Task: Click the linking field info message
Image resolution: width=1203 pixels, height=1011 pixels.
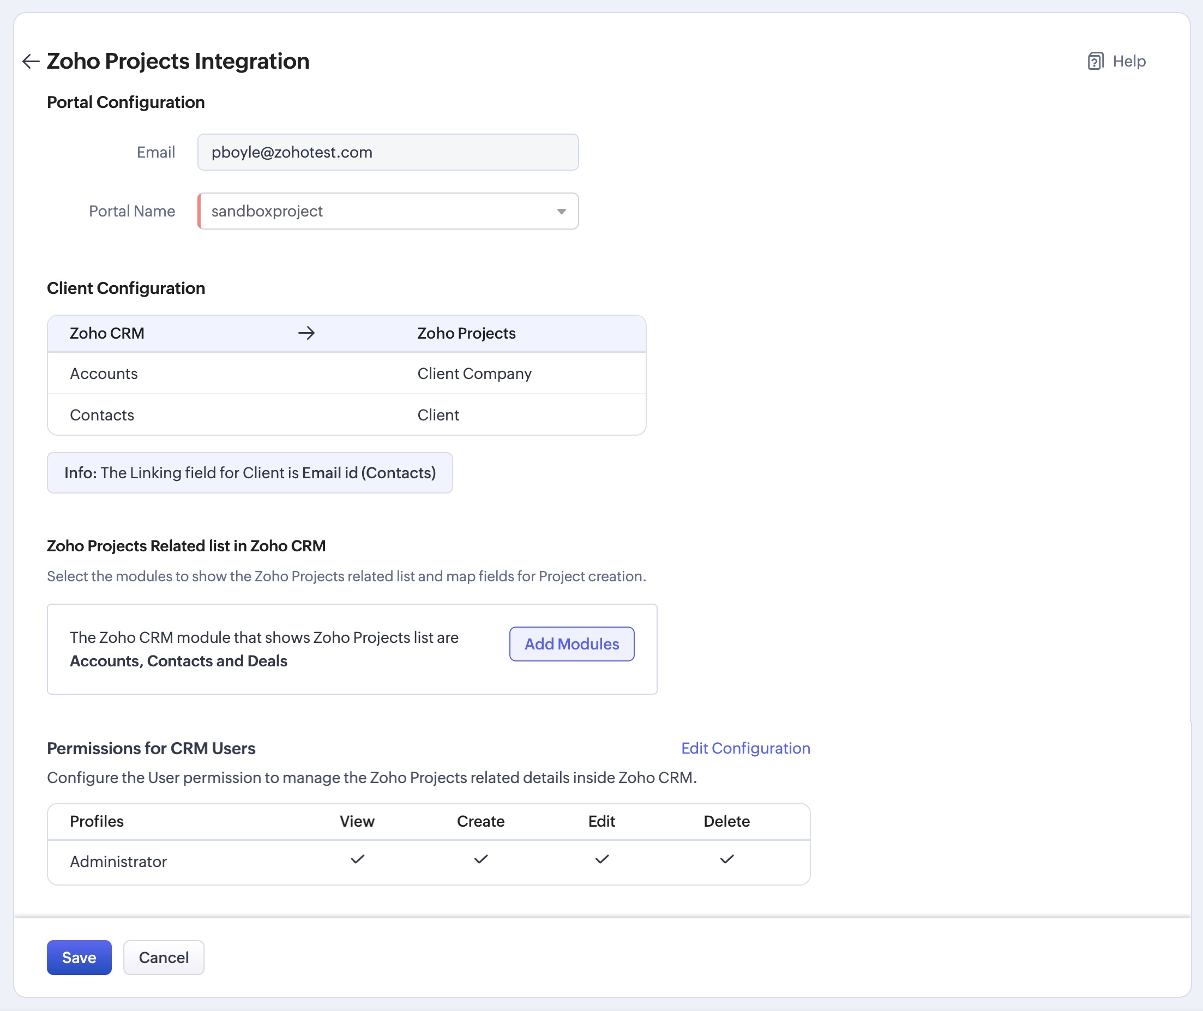Action: pos(250,473)
